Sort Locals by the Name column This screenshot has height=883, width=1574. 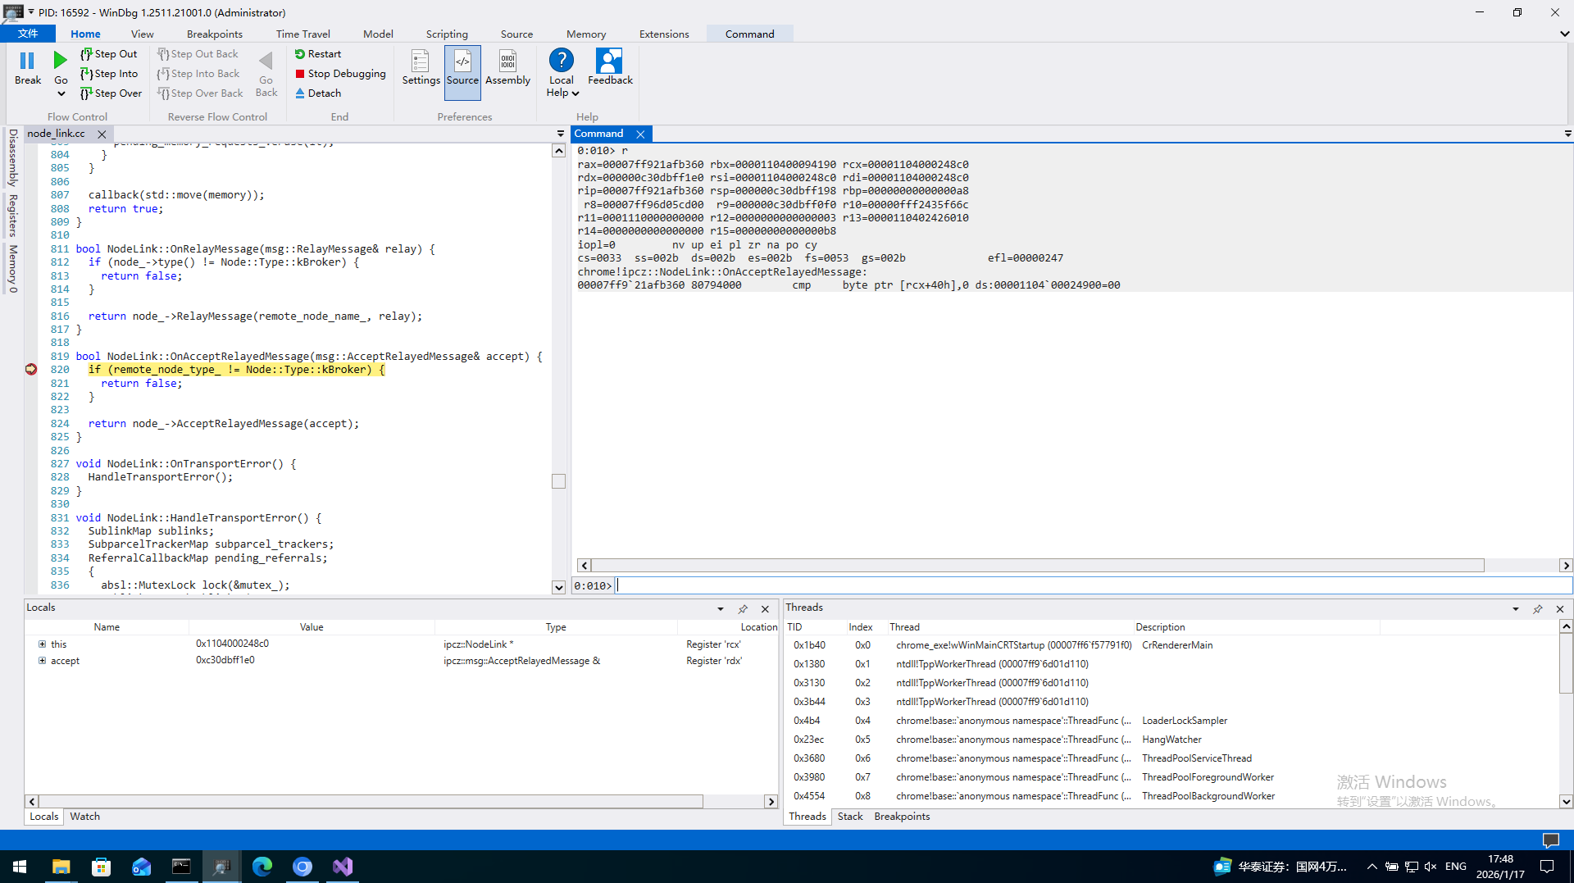pos(107,627)
